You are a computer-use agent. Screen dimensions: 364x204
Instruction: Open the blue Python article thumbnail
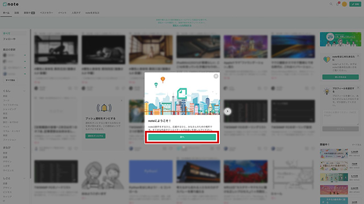point(151,171)
